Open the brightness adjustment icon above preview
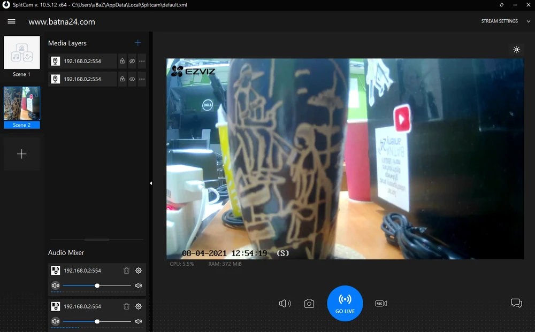This screenshot has width=535, height=332. coord(516,50)
